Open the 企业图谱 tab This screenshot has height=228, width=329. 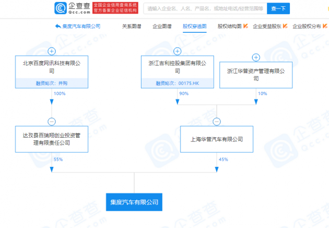(162, 27)
